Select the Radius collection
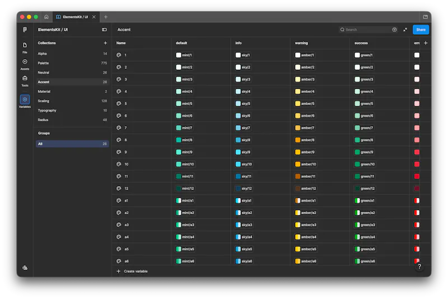The image size is (448, 299). tap(72, 120)
